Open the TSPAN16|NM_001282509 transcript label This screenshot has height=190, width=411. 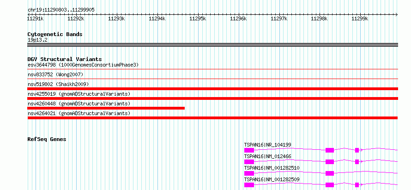272,179
